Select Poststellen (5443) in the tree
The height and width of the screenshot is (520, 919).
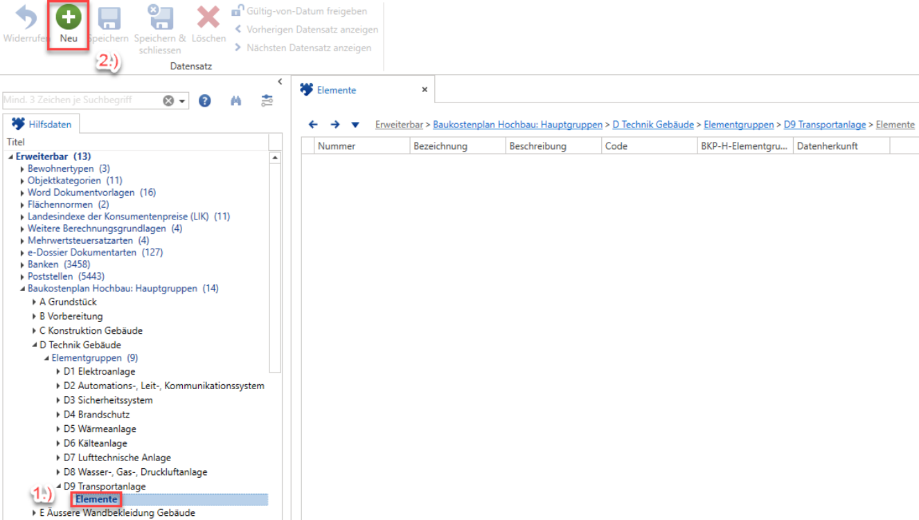66,276
